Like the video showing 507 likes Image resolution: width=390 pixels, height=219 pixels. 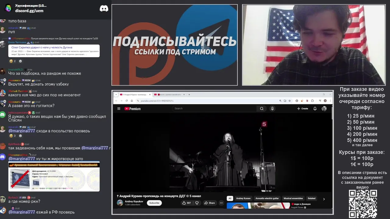[x=186, y=203]
